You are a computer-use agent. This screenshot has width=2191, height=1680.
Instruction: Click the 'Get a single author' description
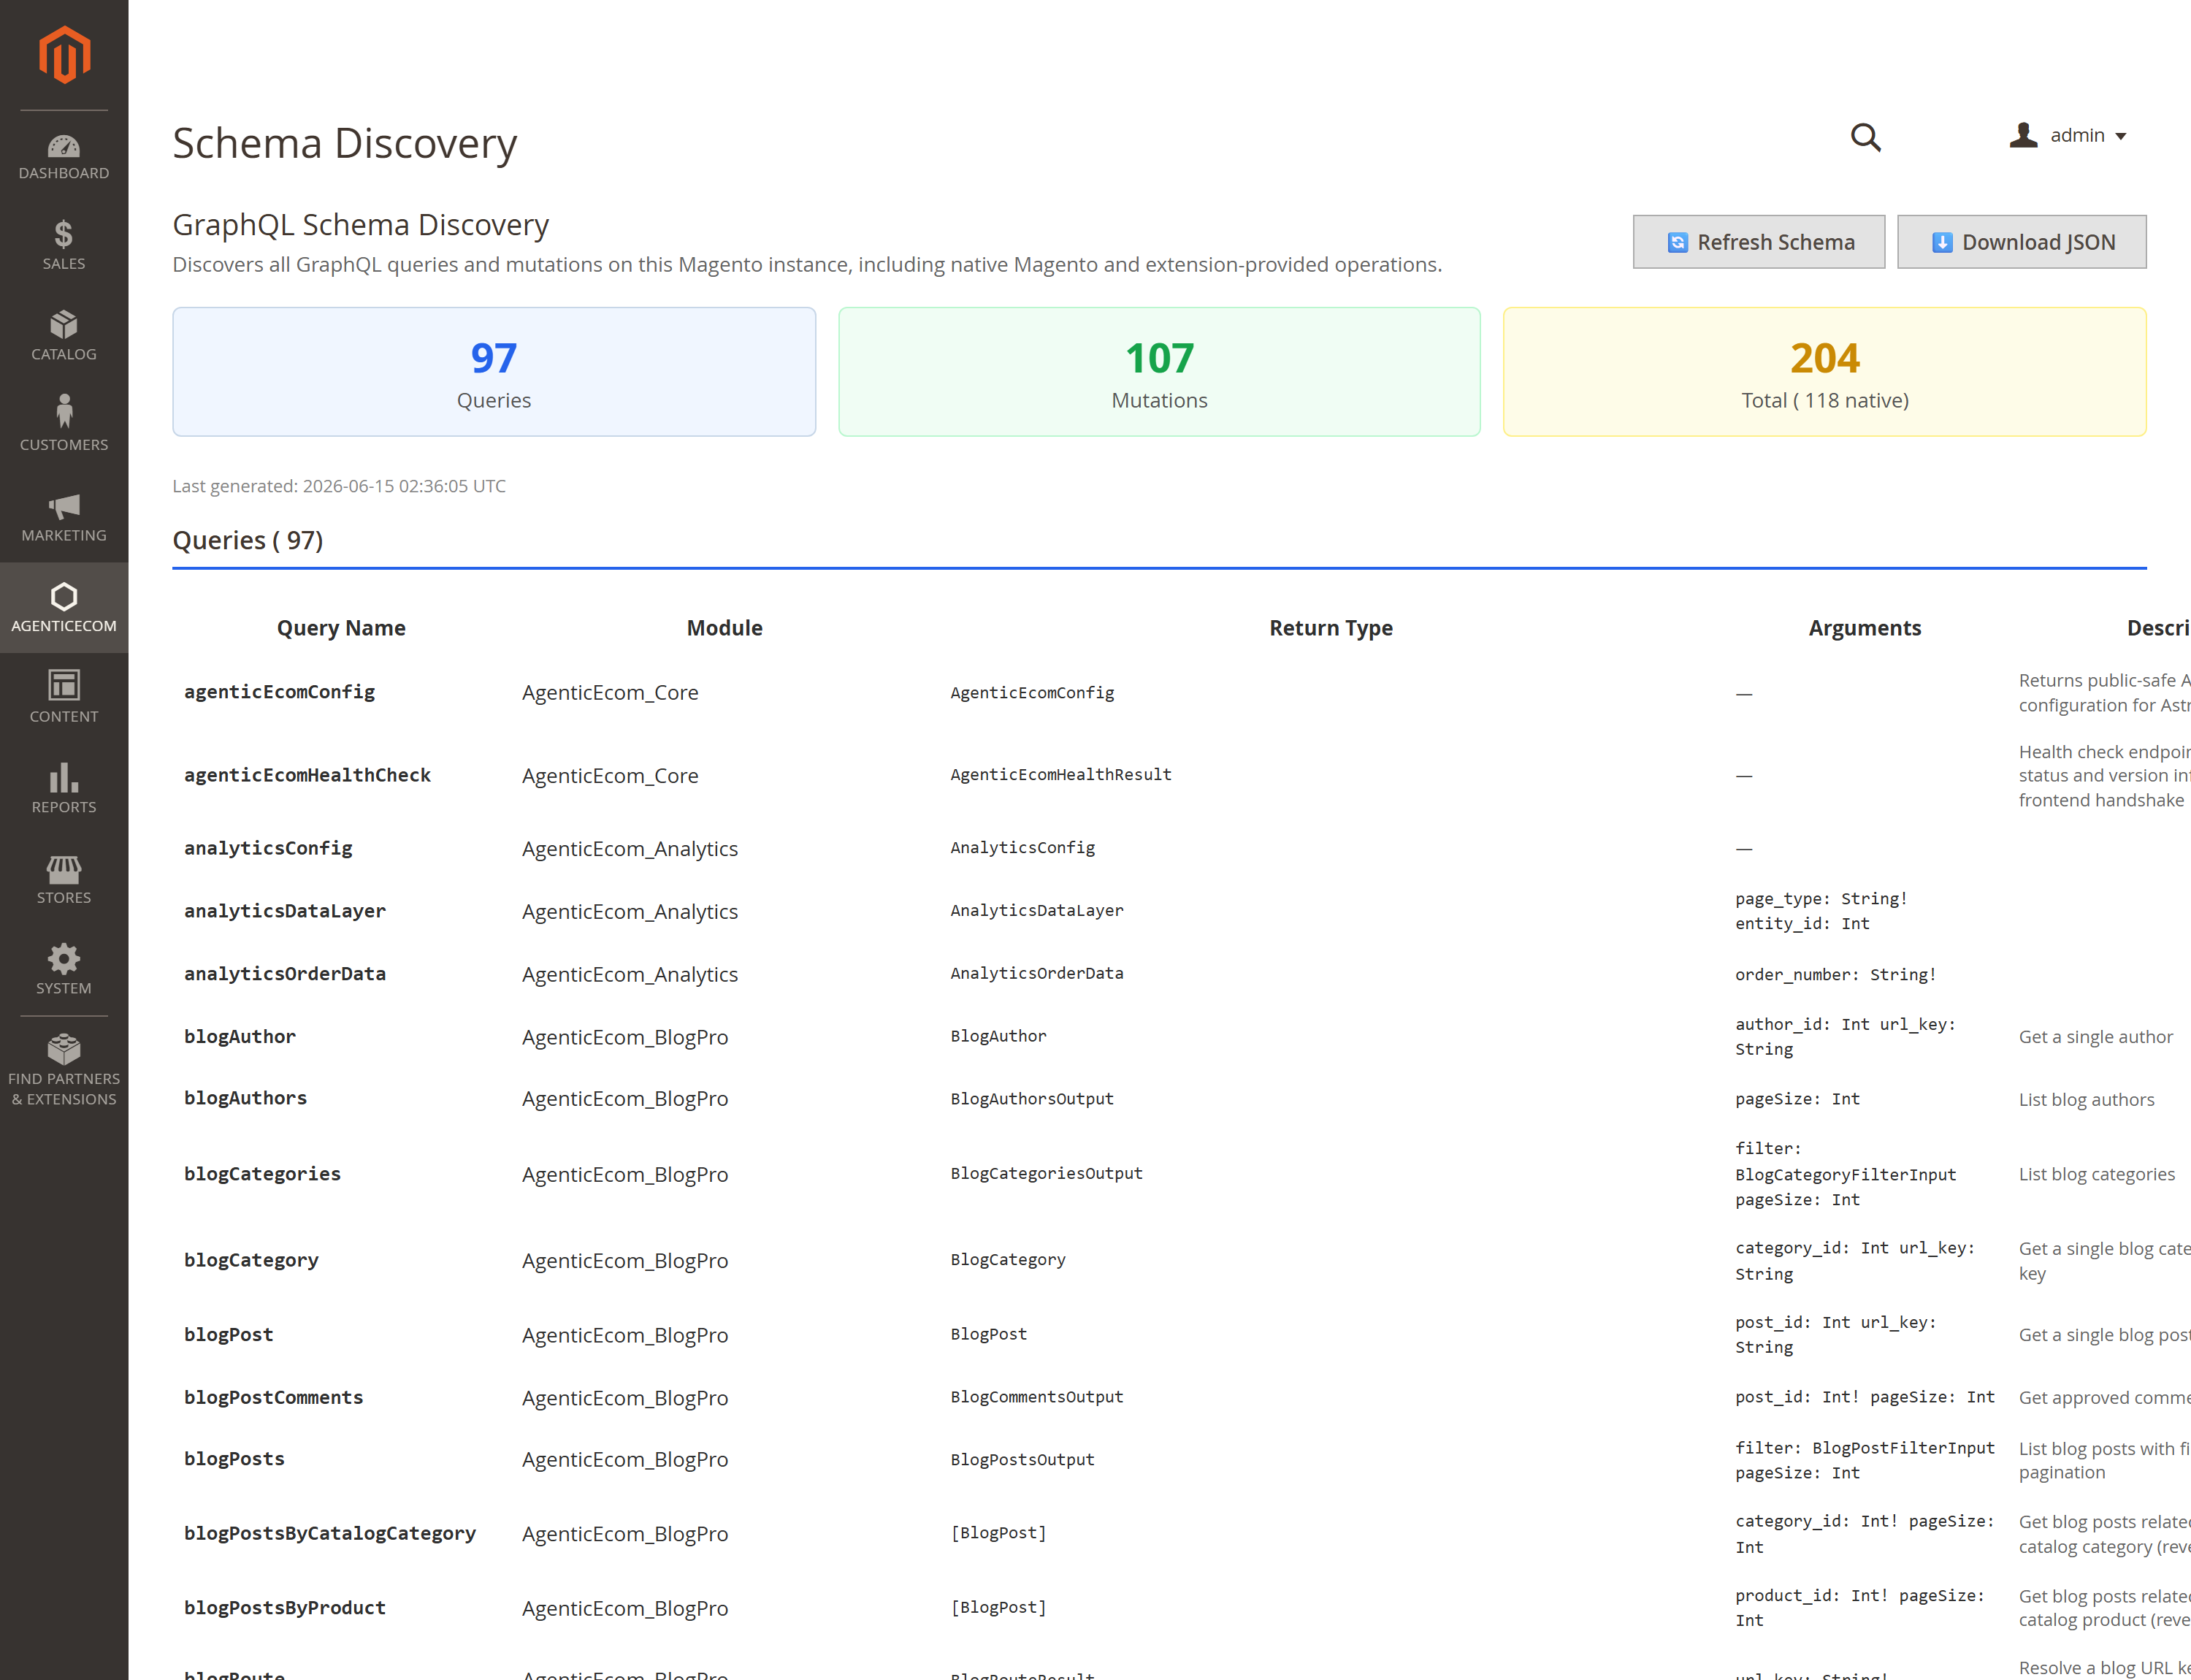tap(2095, 1037)
